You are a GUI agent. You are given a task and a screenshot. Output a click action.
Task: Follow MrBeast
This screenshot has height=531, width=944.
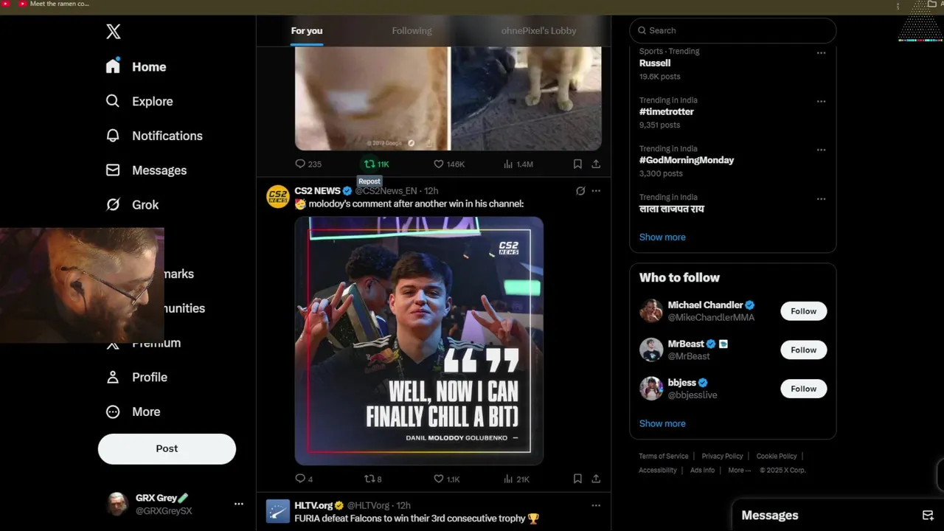pyautogui.click(x=803, y=350)
